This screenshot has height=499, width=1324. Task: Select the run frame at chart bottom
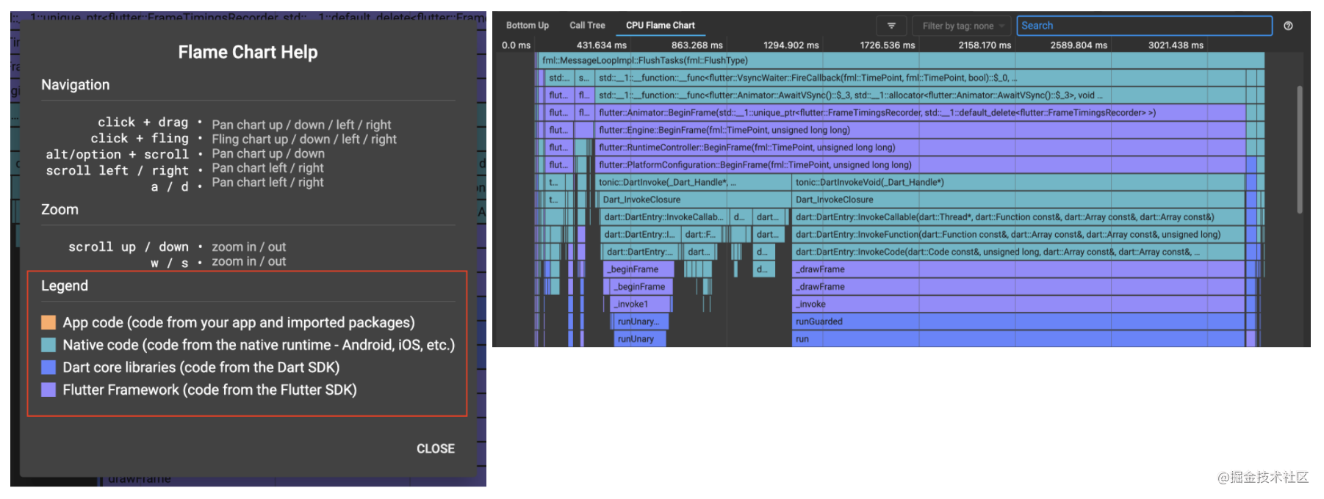[1019, 339]
